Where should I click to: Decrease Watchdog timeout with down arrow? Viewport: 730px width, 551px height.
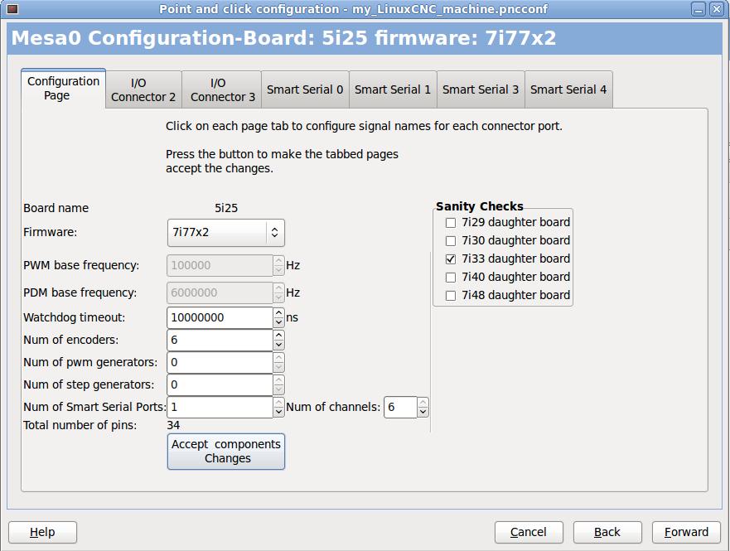278,322
